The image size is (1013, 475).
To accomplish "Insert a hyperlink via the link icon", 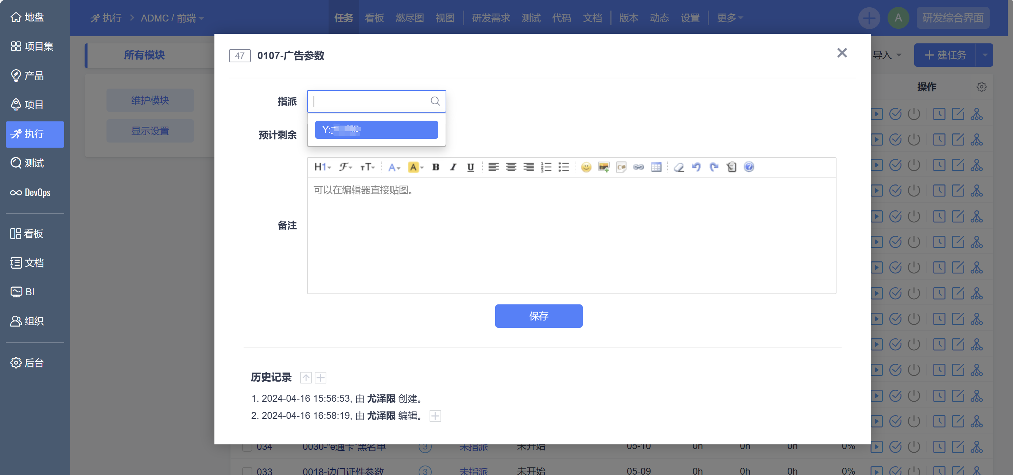I will point(638,167).
